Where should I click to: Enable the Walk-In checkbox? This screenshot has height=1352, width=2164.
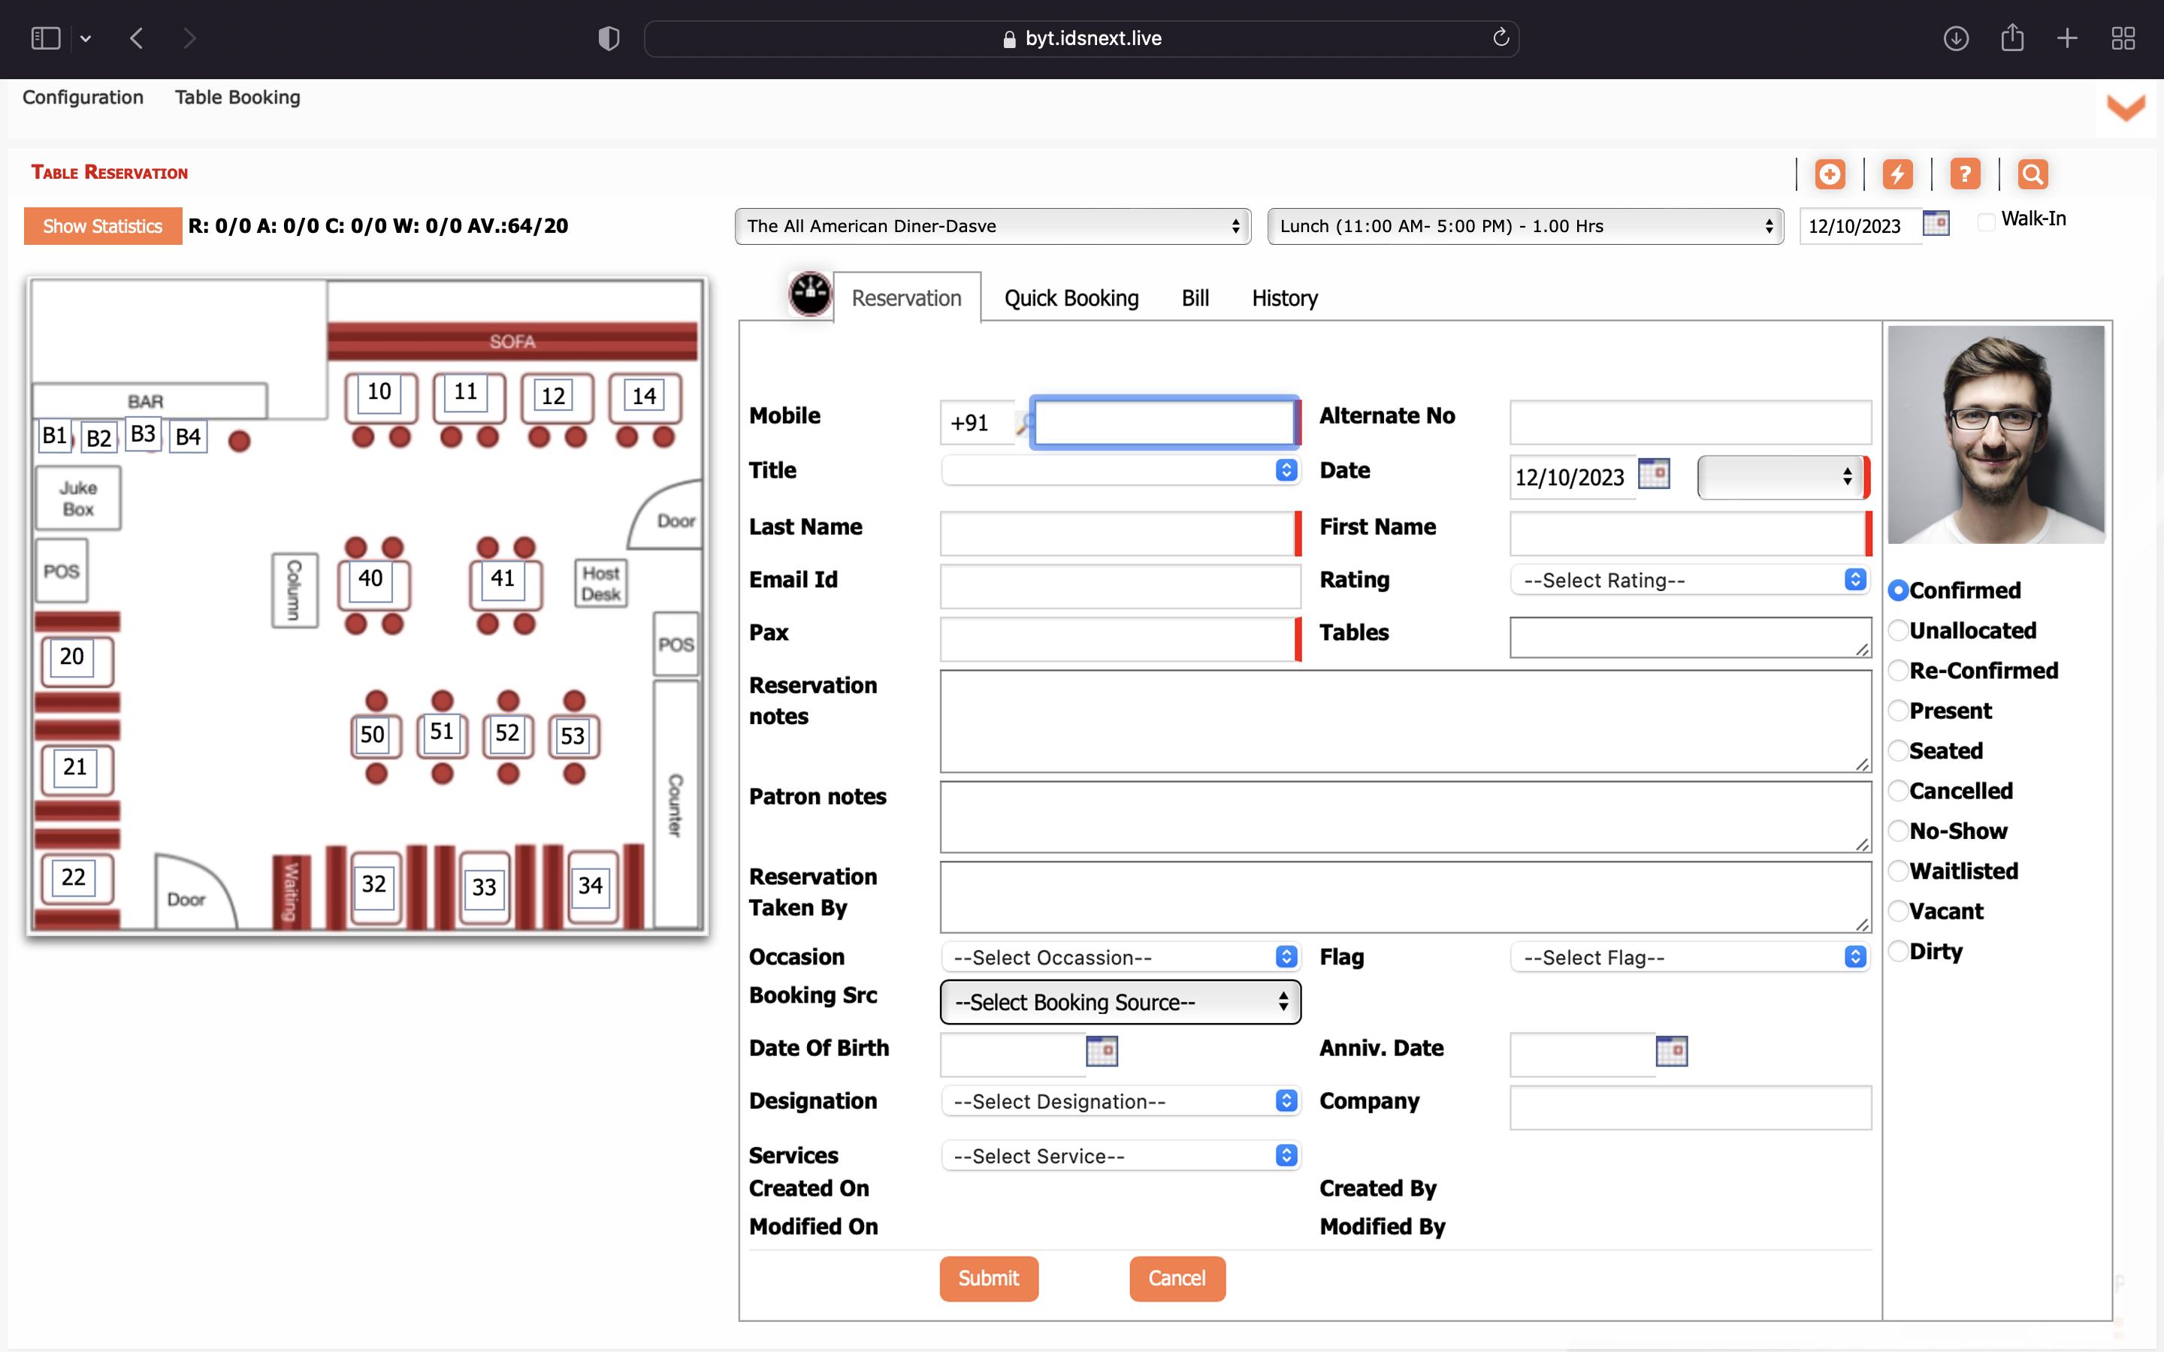tap(1986, 222)
